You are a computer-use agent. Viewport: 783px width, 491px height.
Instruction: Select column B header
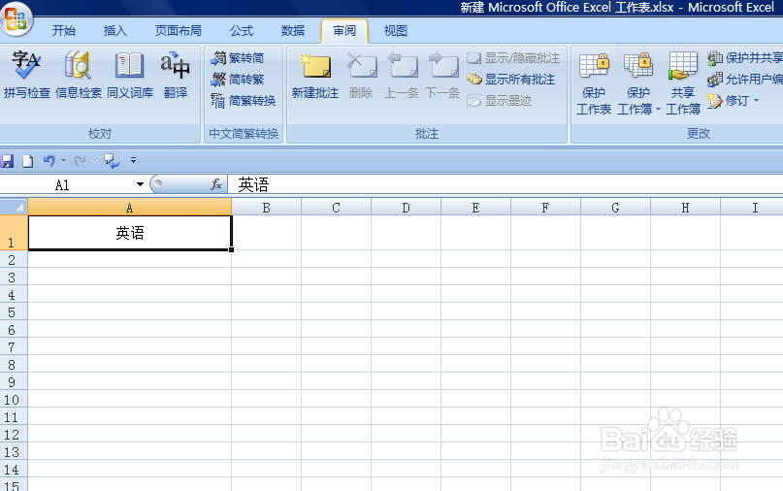click(x=266, y=208)
